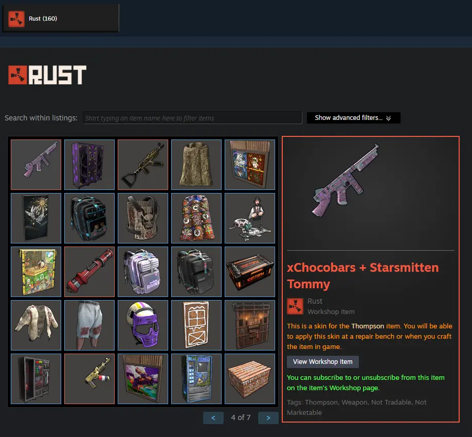The image size is (472, 437).
Task: Select the gingerbread door skin
Action: pyautogui.click(x=196, y=325)
